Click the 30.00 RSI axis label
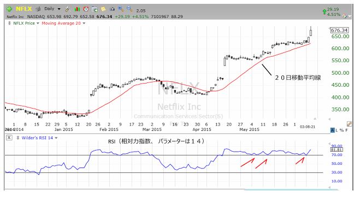The image size is (360, 197). (337, 172)
